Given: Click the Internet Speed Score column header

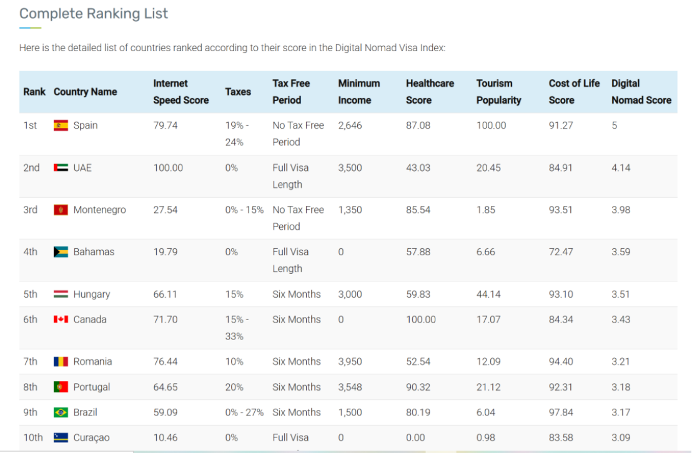Looking at the screenshot, I should [181, 92].
